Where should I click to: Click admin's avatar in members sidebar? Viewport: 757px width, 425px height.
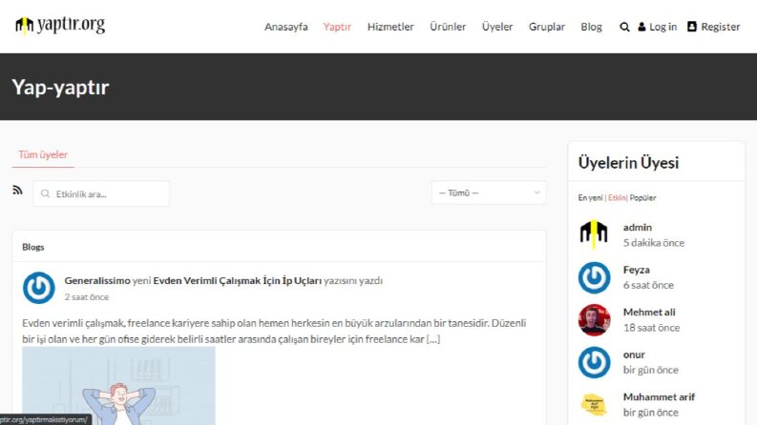(594, 234)
